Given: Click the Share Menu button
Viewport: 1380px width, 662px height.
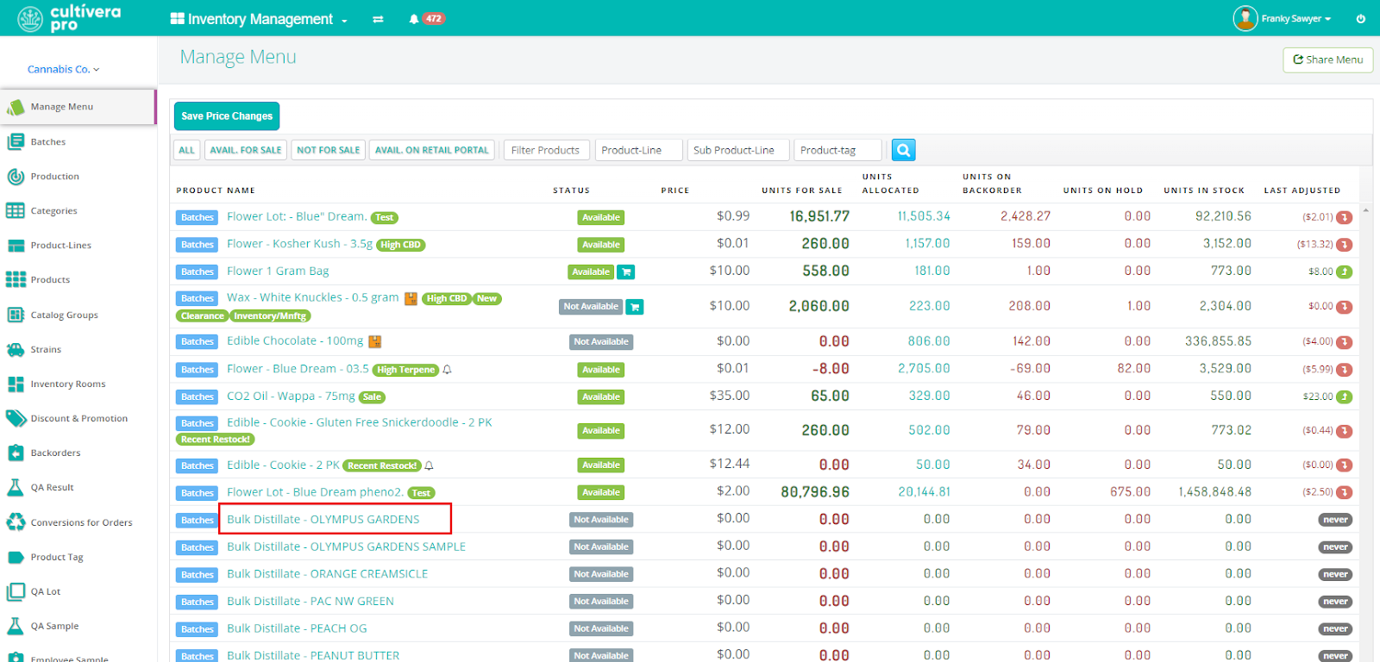Looking at the screenshot, I should 1327,59.
